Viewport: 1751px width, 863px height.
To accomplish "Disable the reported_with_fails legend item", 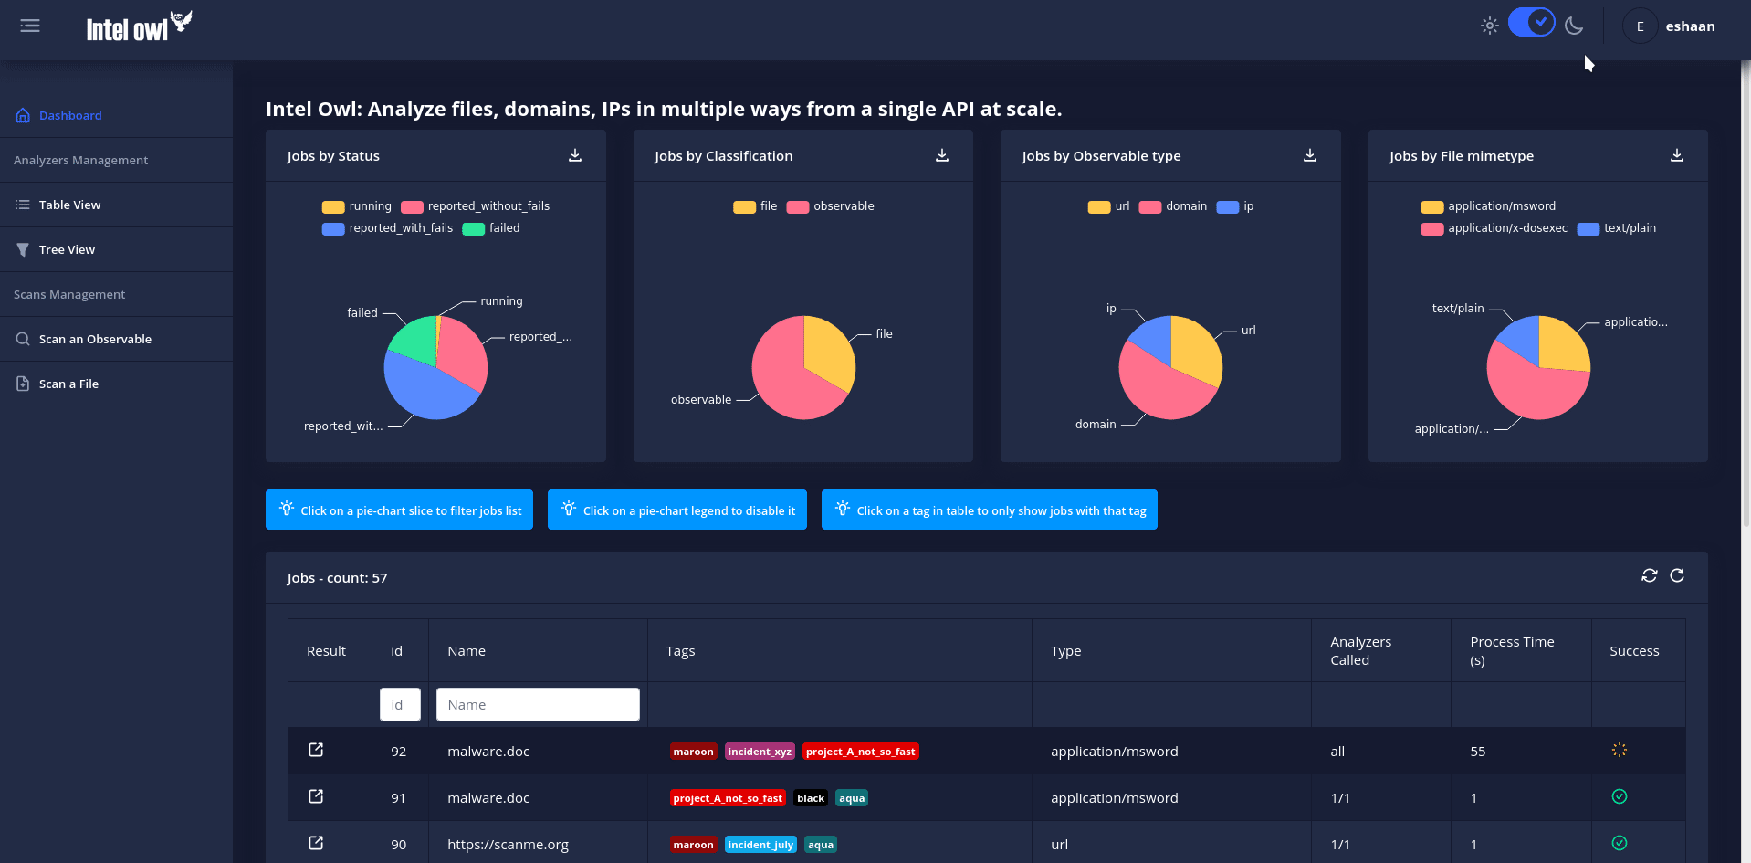I will [x=387, y=228].
